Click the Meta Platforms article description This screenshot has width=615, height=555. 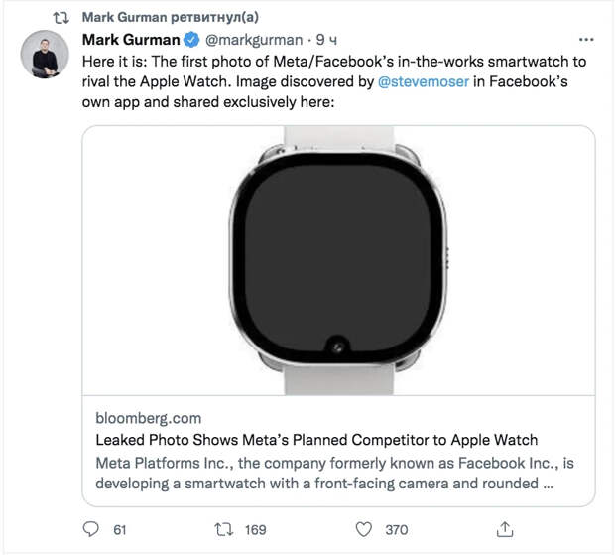[334, 473]
